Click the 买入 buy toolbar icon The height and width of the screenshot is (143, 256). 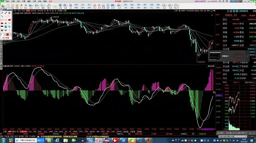21,6
